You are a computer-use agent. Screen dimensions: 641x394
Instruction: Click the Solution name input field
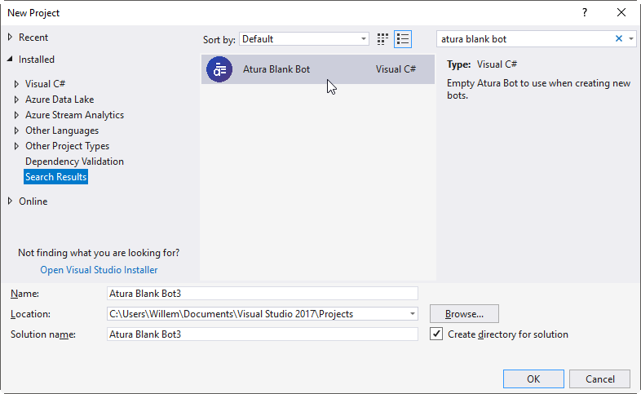click(263, 334)
